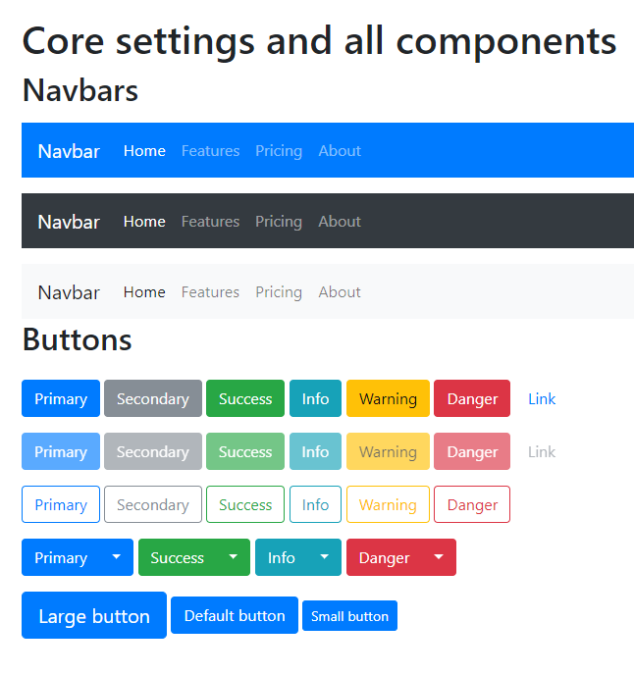Click the blue Link button
This screenshot has width=634, height=675.
tap(542, 398)
